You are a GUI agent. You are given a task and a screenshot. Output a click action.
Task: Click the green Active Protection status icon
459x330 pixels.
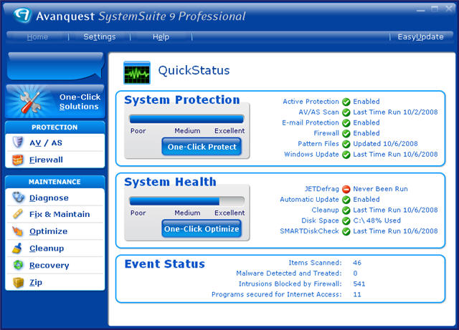coord(346,102)
